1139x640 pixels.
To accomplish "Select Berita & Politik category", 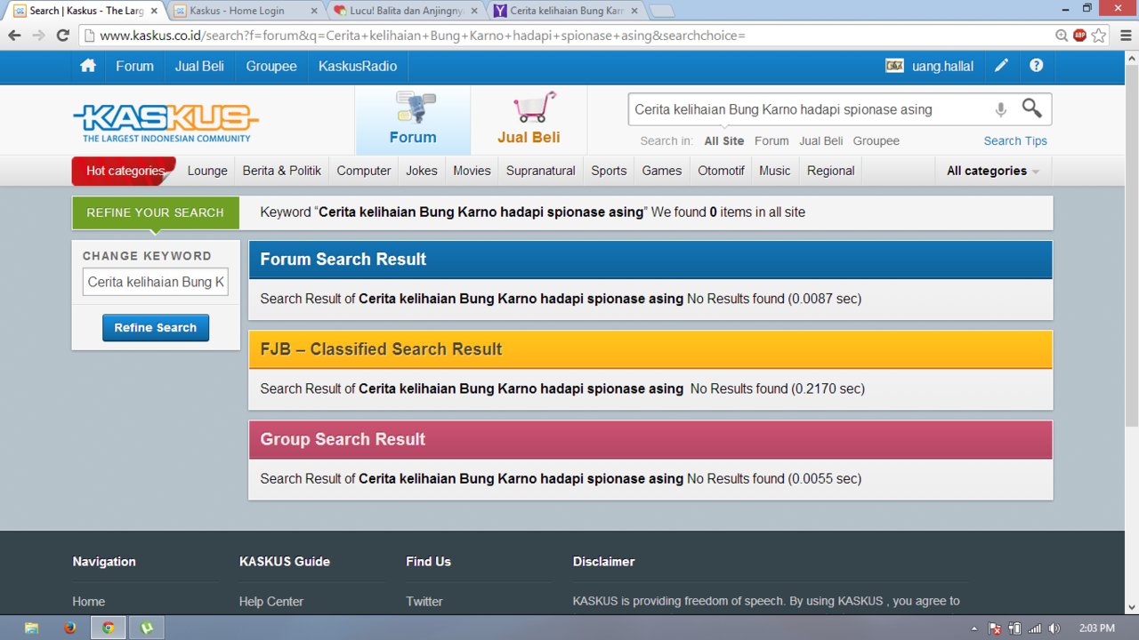I will [x=282, y=171].
